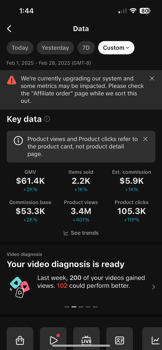Open video diagnosis details chevron

(x=154, y=287)
